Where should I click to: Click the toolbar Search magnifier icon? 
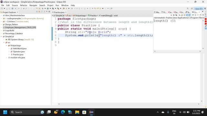188,9
